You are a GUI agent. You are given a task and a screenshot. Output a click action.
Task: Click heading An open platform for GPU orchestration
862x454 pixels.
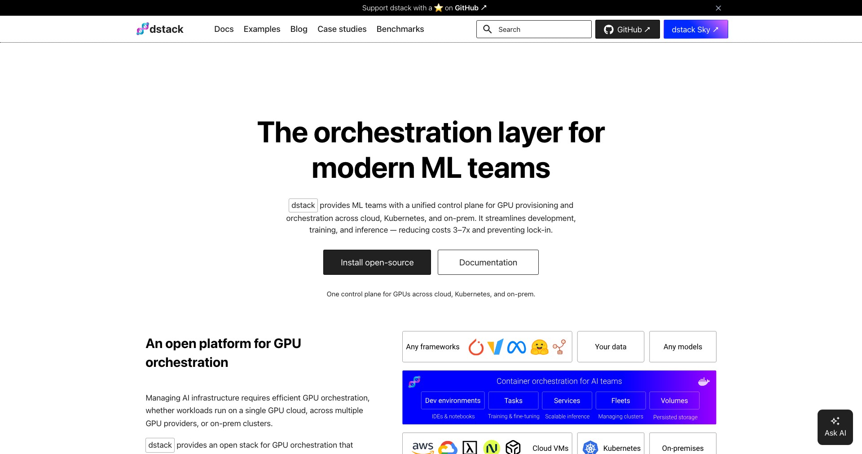tap(223, 353)
